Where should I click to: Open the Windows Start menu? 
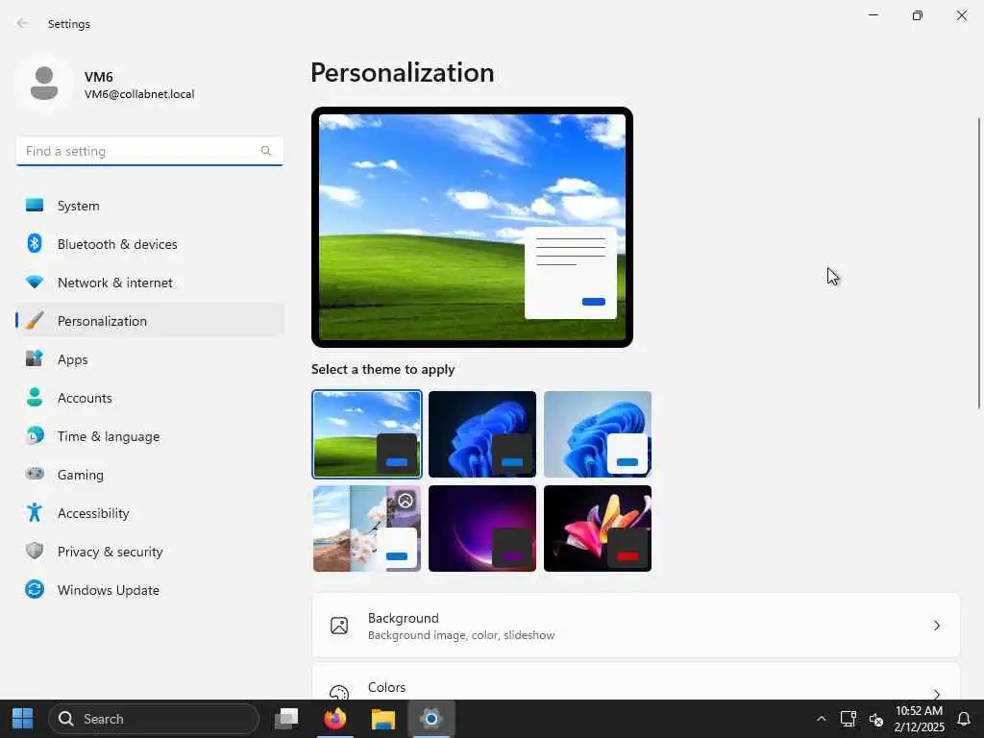[23, 719]
